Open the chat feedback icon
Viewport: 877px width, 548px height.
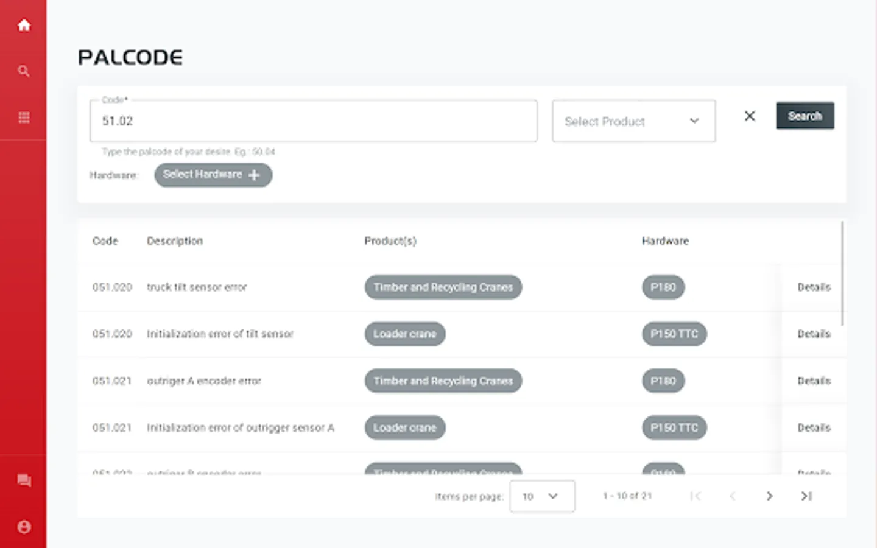pyautogui.click(x=24, y=480)
